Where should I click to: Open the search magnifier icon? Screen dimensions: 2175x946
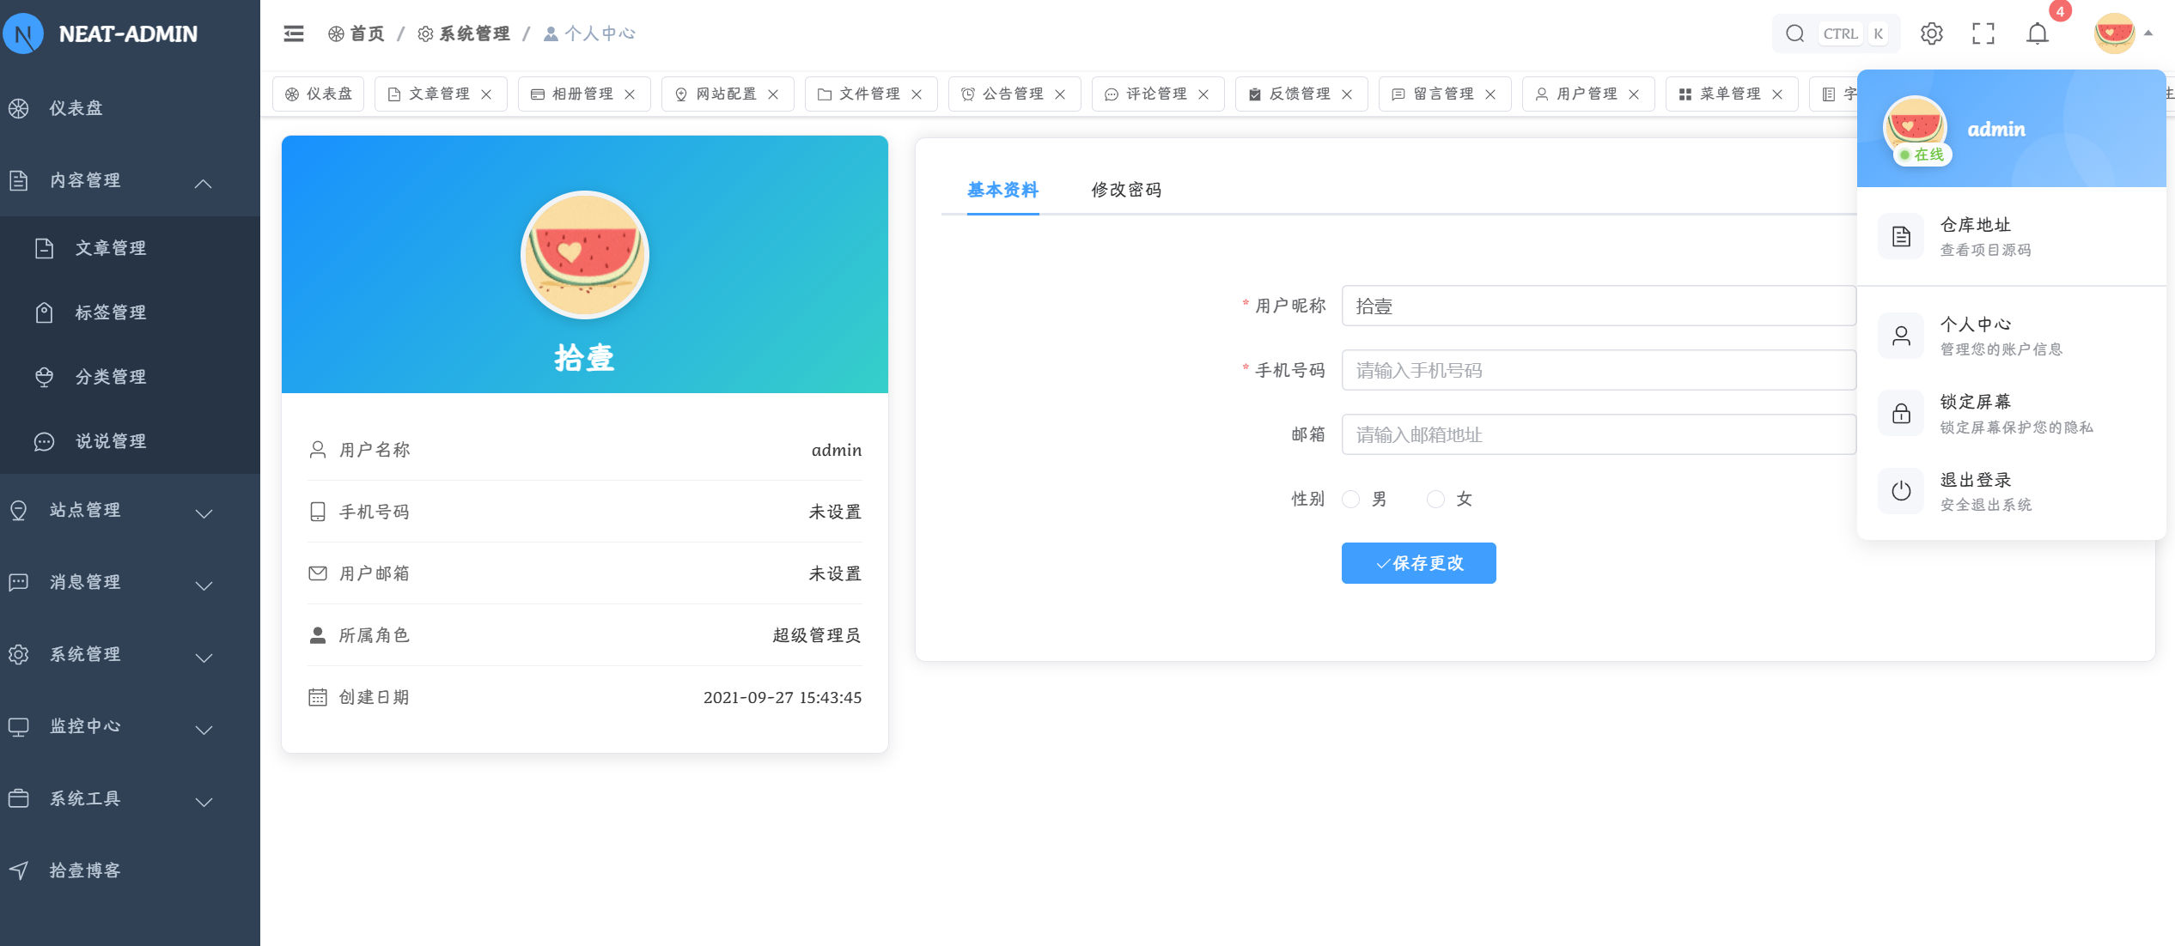(1794, 33)
